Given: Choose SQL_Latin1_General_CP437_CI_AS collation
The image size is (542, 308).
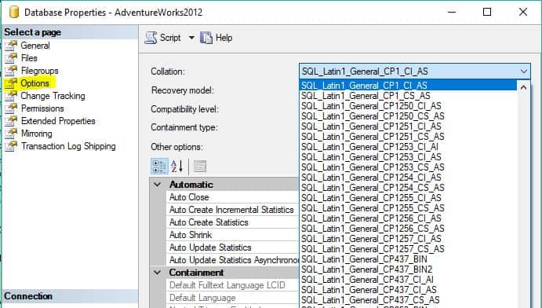Looking at the screenshot, I should point(408,290).
